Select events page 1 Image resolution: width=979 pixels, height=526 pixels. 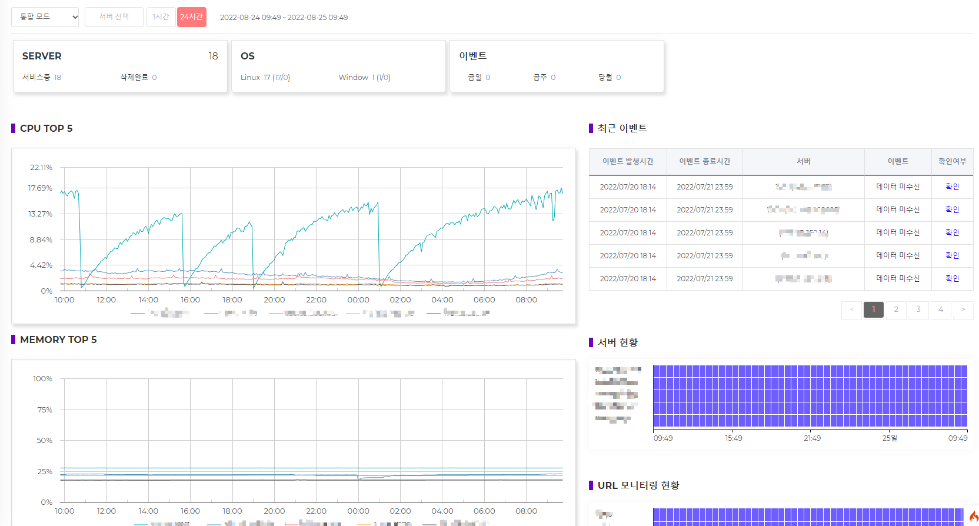pyautogui.click(x=874, y=309)
